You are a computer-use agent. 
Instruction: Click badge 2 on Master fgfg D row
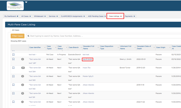pyautogui.click(x=23, y=76)
